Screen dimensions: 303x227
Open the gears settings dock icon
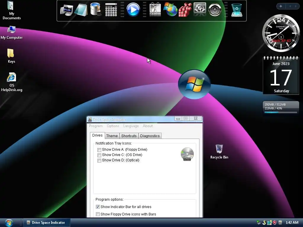point(200,9)
